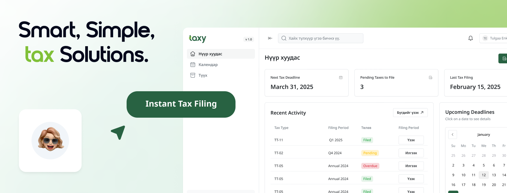The height and width of the screenshot is (193, 507).
Task: Select calendar date 5
Action: pyautogui.click(x=484, y=165)
